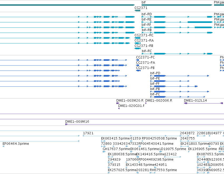
Task: Select the 72860 EST label
Action: point(106,144)
